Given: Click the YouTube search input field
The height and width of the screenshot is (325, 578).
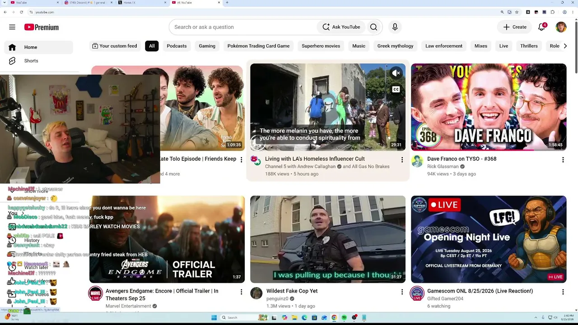Looking at the screenshot, I should pyautogui.click(x=243, y=27).
